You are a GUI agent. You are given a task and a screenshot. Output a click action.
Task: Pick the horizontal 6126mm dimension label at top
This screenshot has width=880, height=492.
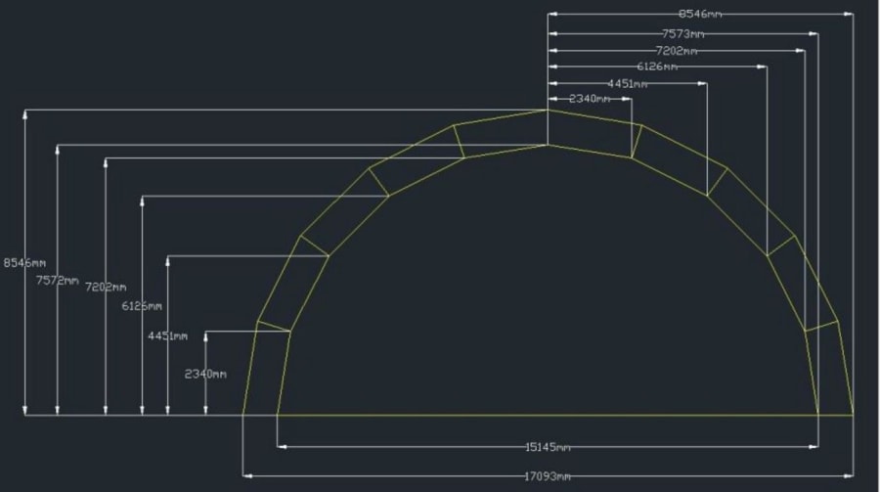pos(657,67)
